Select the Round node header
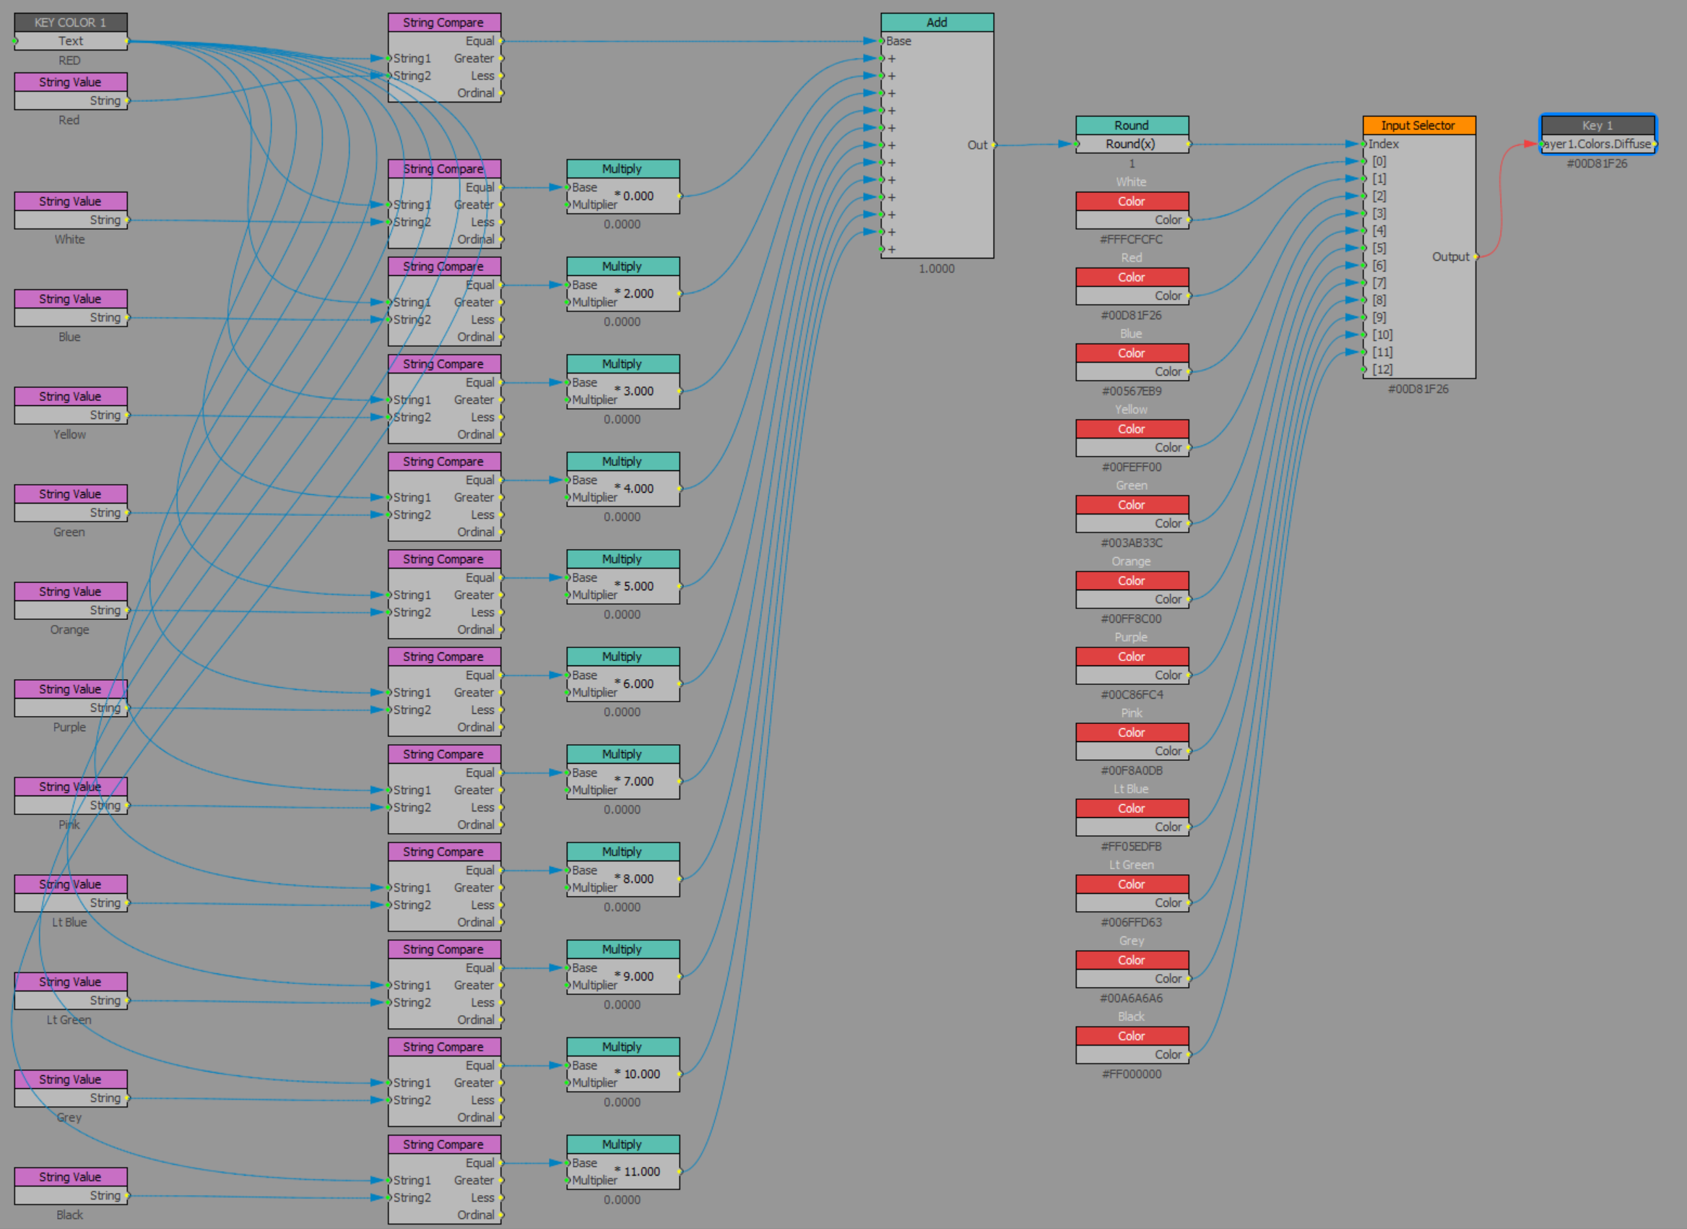Screen dimensions: 1687x1229 [x=1132, y=125]
